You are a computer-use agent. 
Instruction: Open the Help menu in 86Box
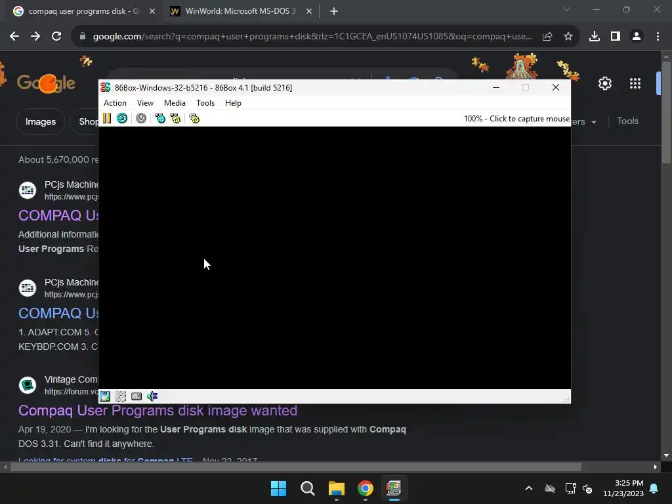[233, 103]
